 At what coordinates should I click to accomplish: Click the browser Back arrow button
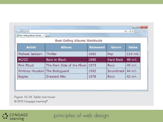pos(19,31)
